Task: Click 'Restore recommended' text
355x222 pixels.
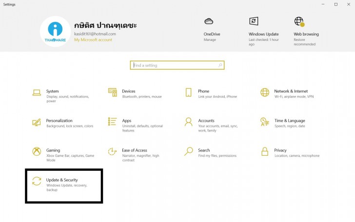Action: tap(304, 42)
